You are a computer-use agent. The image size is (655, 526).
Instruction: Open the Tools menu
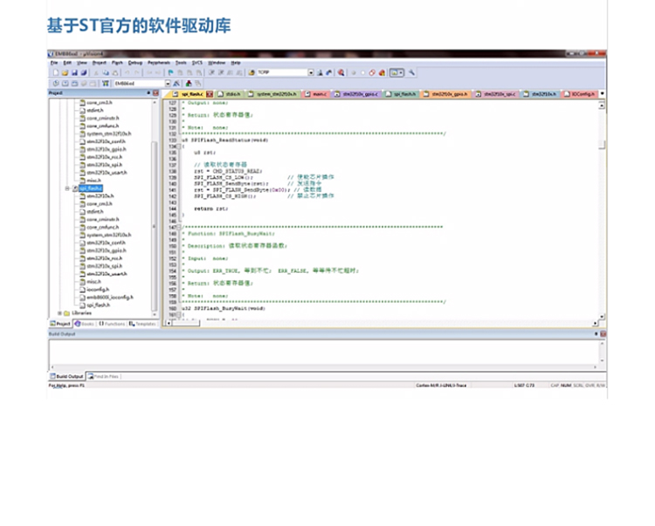(x=181, y=63)
